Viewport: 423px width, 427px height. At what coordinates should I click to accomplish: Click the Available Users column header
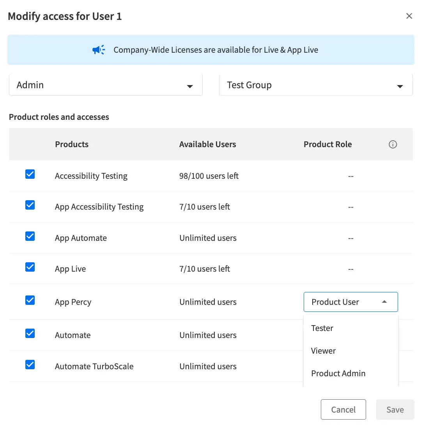(207, 144)
